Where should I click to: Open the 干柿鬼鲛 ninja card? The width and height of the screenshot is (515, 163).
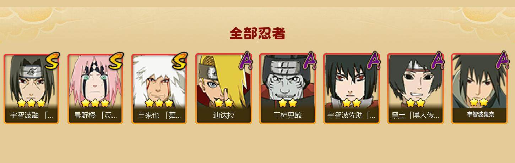click(x=287, y=89)
